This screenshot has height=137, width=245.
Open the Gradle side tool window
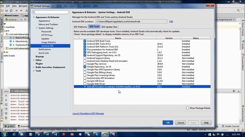coord(243,45)
